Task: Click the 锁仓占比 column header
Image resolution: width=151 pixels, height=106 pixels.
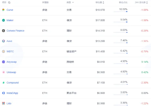Action: 123,2
